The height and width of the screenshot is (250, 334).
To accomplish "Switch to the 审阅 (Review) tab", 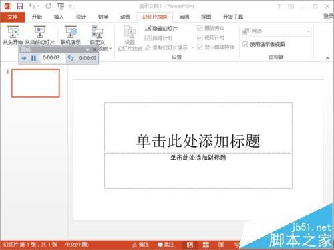I will [184, 17].
